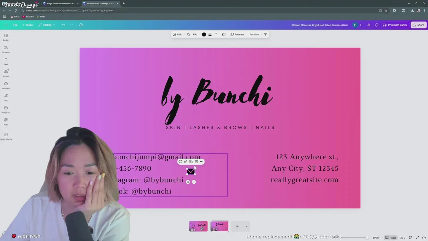
Task: Open analytics insights chart icon
Action: (x=368, y=25)
